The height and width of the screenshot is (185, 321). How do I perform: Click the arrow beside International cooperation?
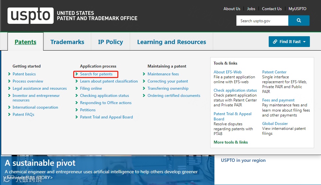pyautogui.click(x=9, y=107)
